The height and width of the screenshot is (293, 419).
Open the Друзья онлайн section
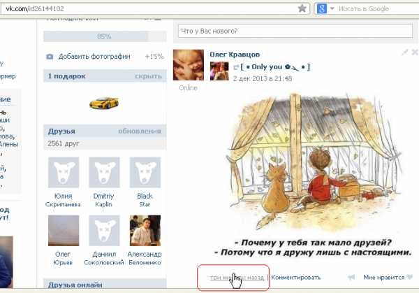click(x=75, y=285)
